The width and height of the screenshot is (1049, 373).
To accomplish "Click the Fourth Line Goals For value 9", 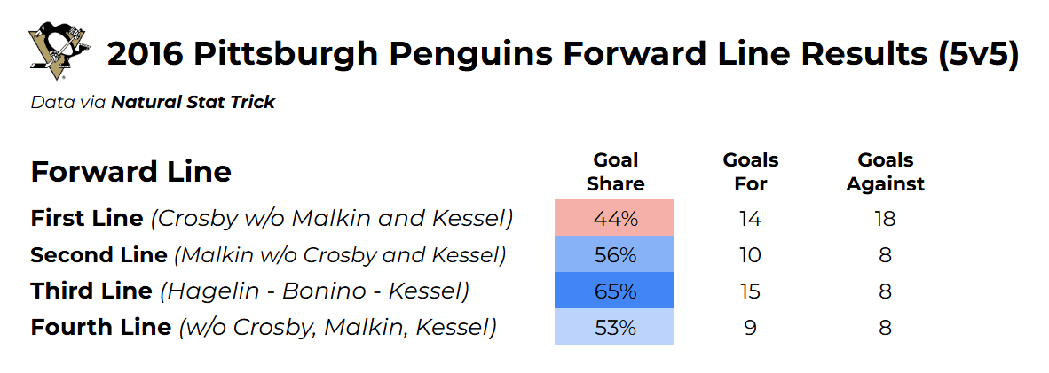I will click(x=750, y=327).
